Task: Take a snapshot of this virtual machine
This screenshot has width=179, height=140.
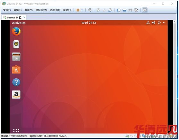Action: click(98, 10)
